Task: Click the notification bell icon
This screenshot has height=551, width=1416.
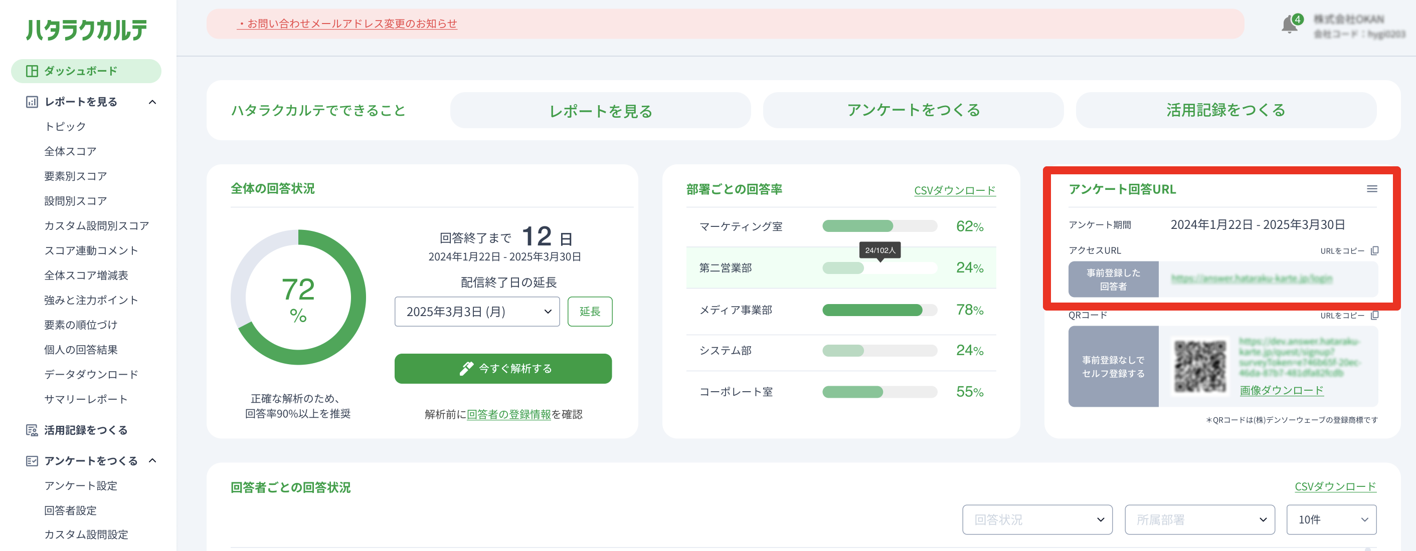Action: [x=1289, y=25]
